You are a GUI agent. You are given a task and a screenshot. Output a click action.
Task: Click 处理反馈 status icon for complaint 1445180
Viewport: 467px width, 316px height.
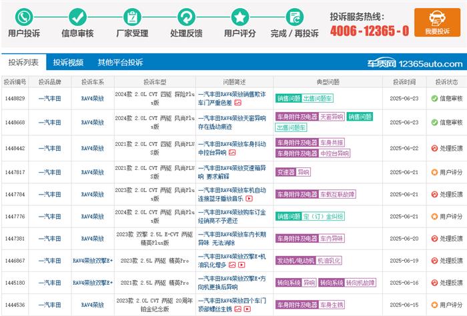[x=434, y=283]
